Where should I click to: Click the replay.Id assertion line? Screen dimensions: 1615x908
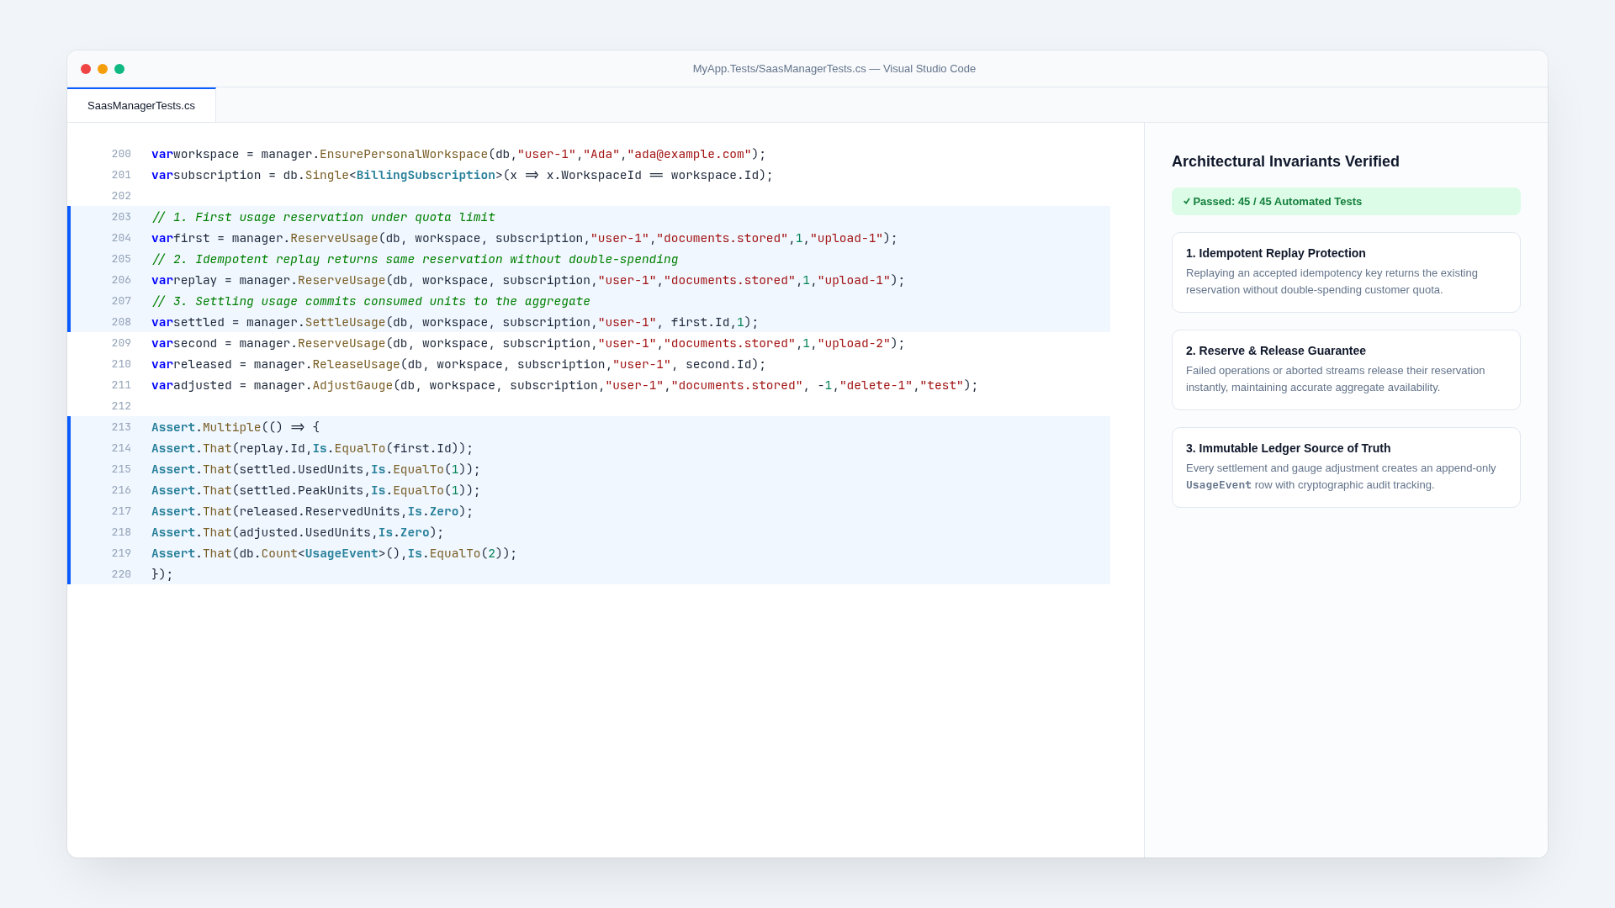(312, 449)
